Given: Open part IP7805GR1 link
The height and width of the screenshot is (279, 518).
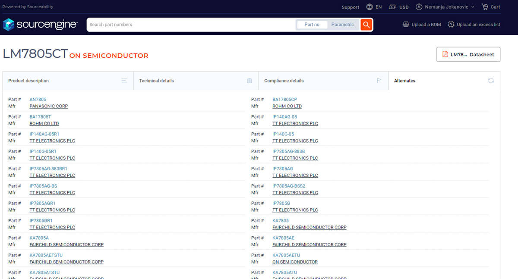Looking at the screenshot, I should (x=41, y=220).
